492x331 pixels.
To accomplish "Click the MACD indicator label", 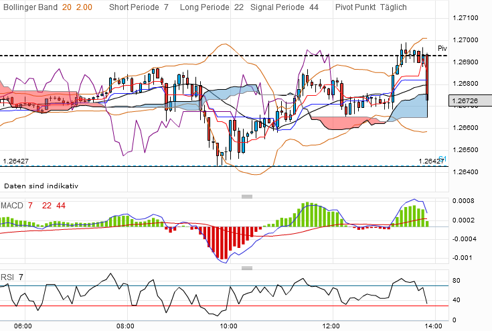I will point(12,206).
